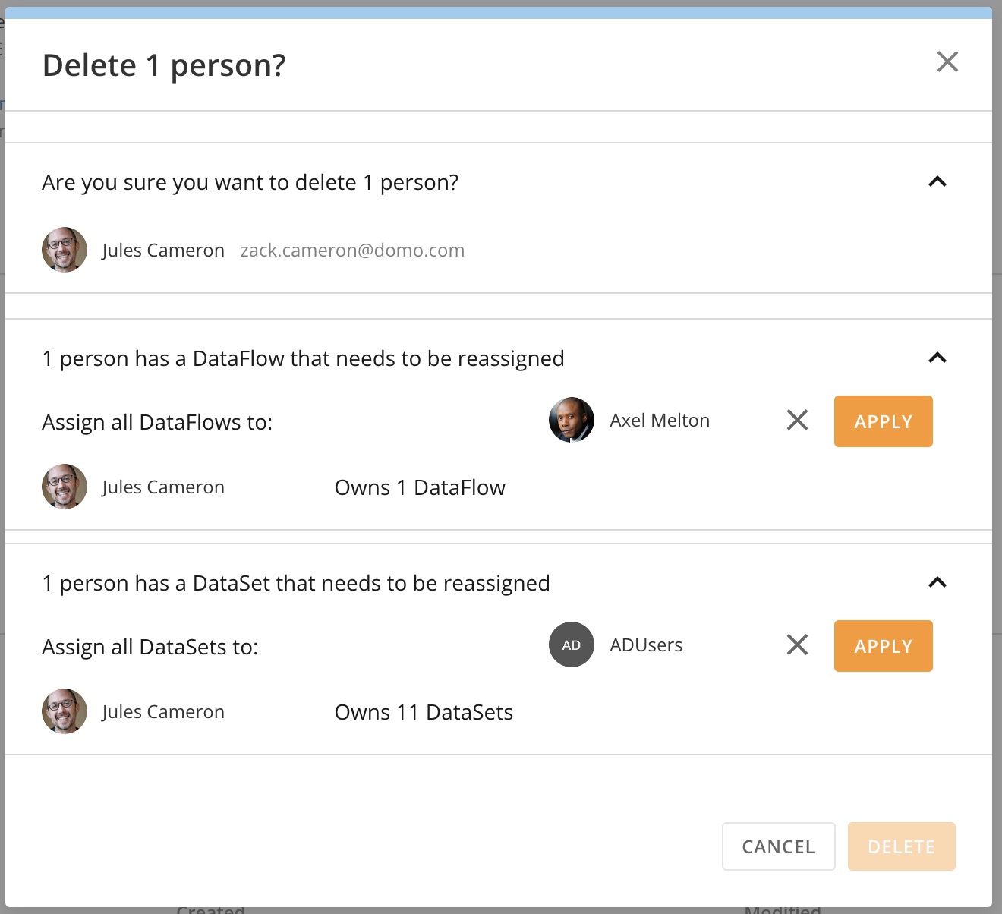Click '1 person has a DataFlow' heading
Image resolution: width=1002 pixels, height=914 pixels.
tap(303, 358)
